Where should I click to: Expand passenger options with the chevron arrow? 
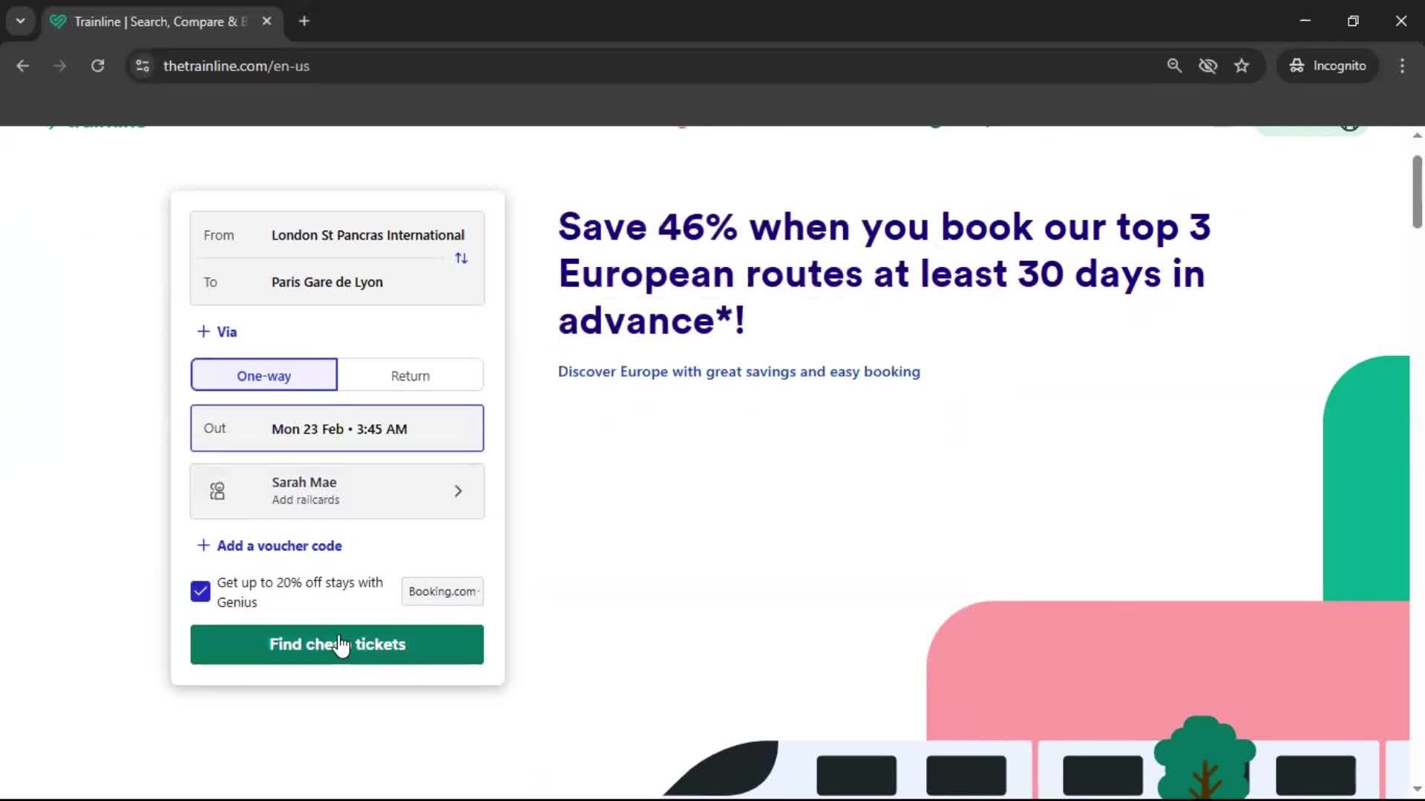[458, 491]
